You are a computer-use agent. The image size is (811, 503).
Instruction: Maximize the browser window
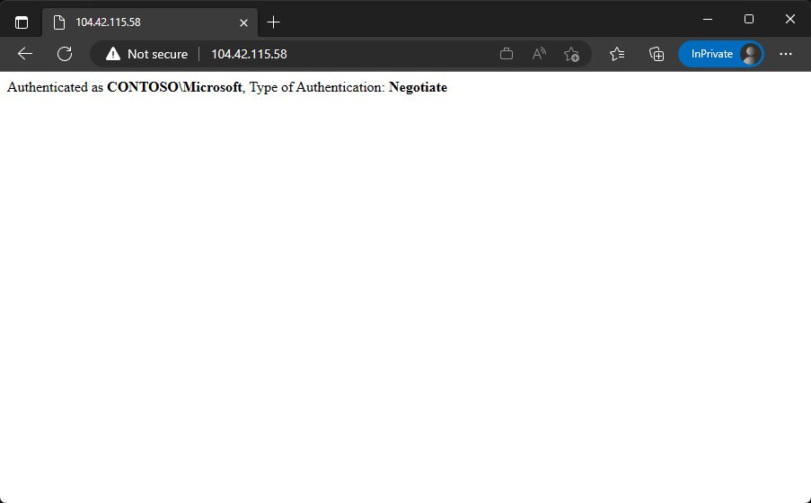pyautogui.click(x=748, y=19)
